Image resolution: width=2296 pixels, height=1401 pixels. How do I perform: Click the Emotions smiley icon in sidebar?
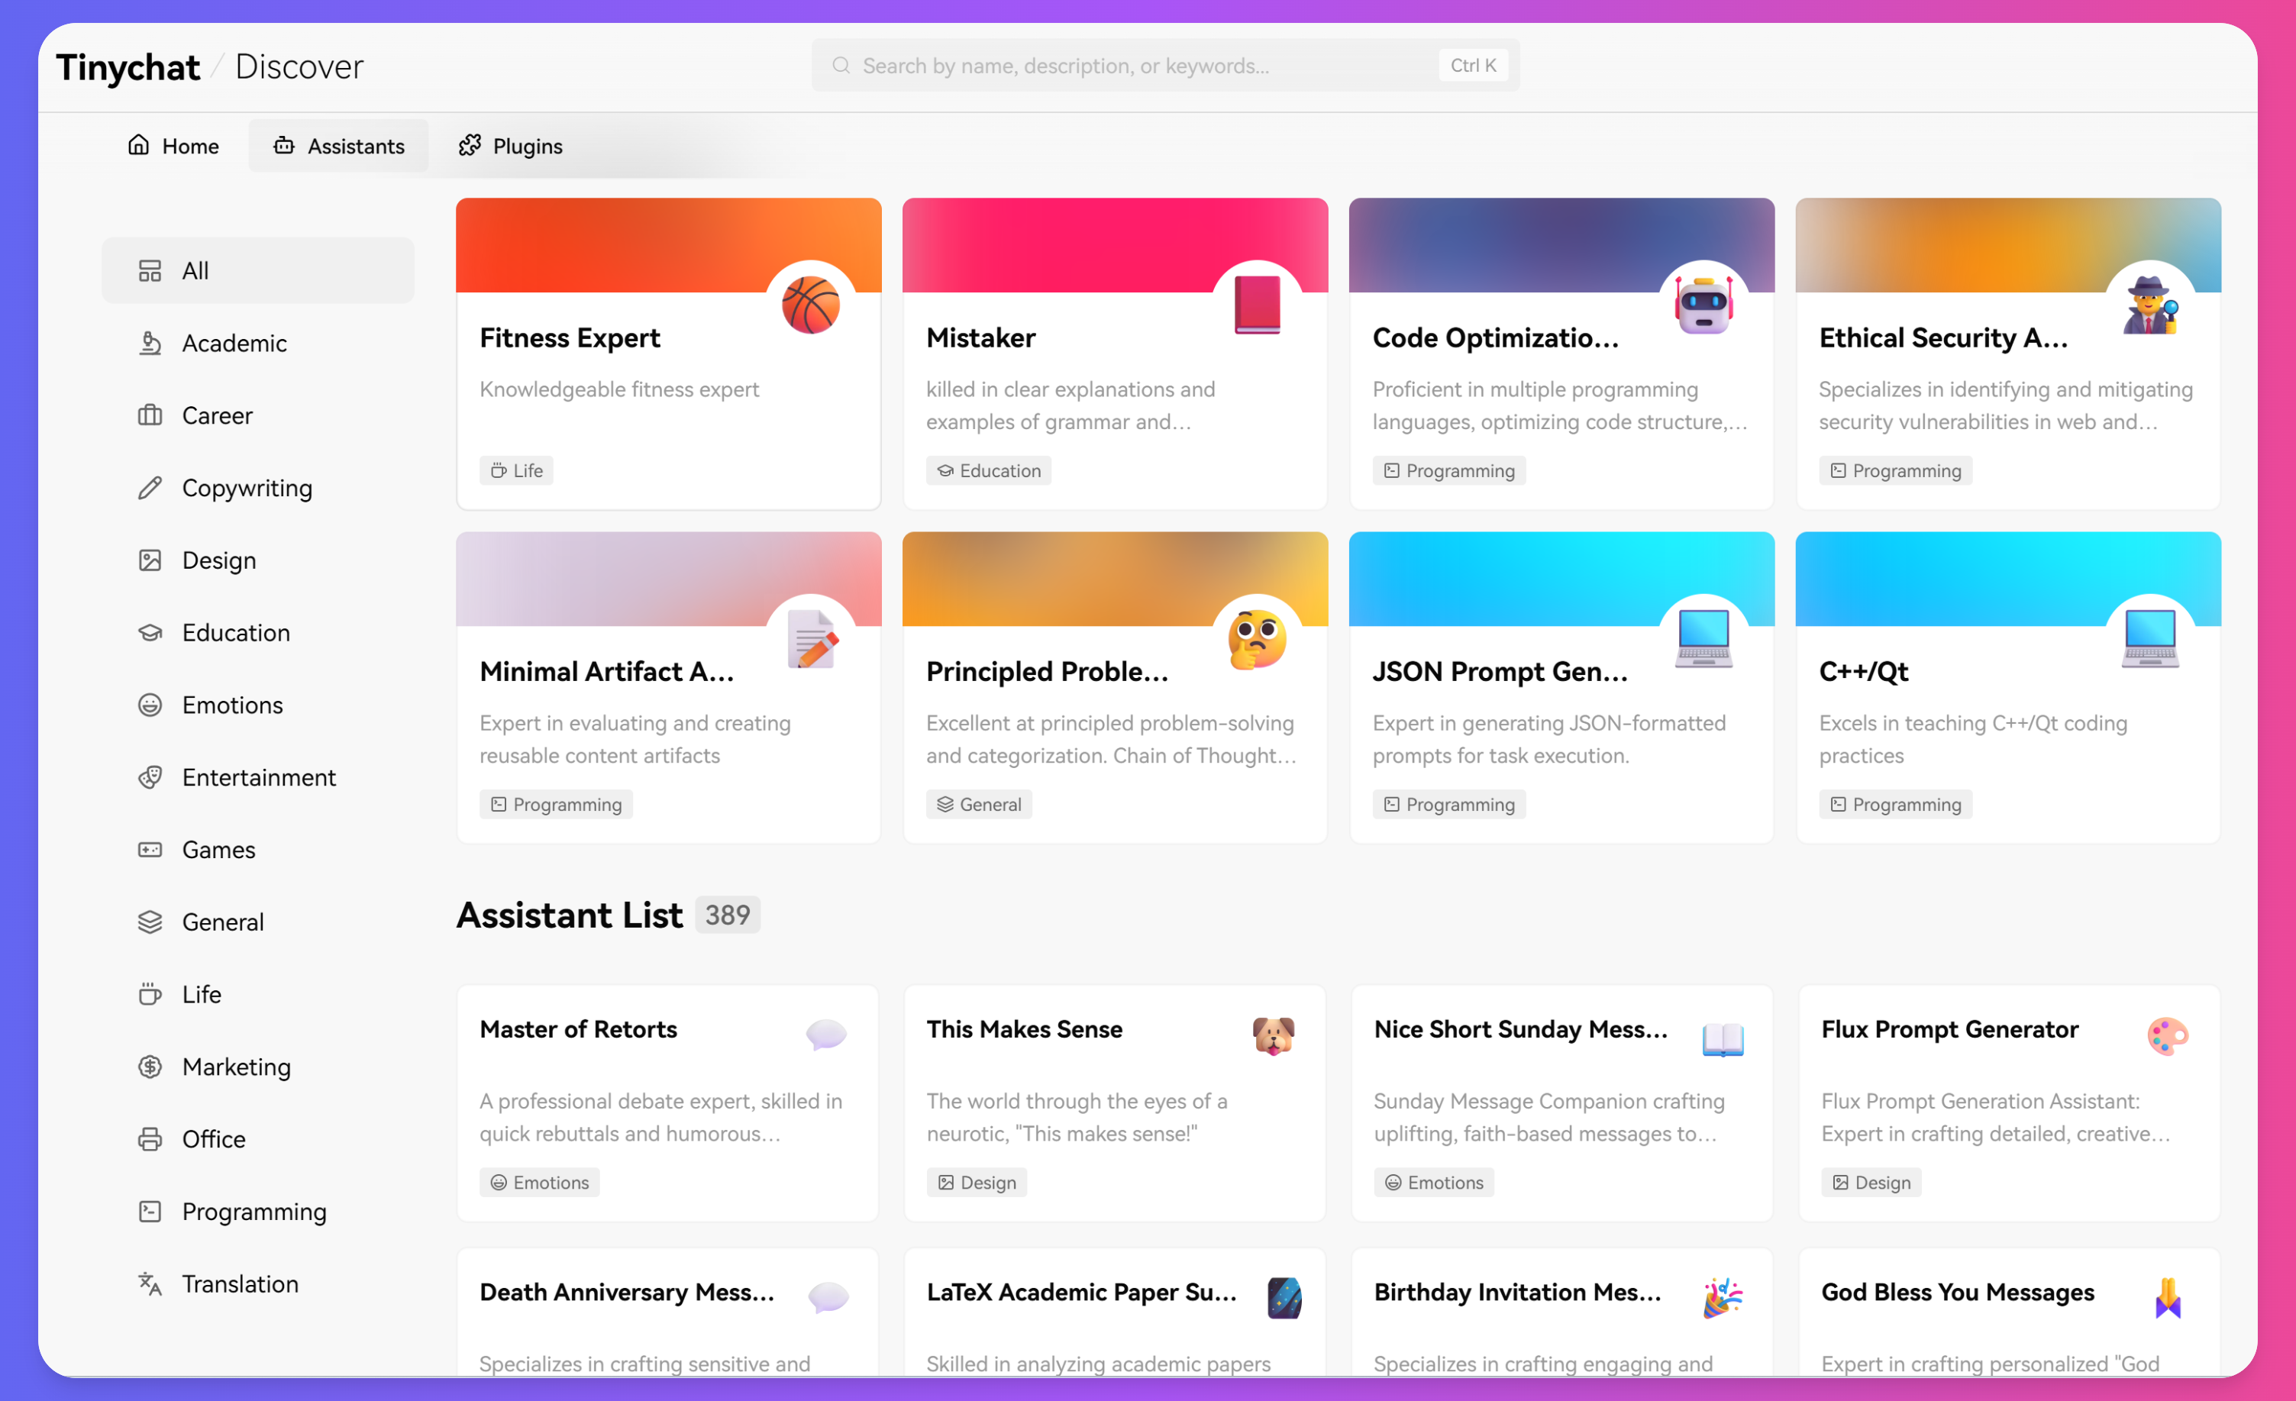(150, 705)
